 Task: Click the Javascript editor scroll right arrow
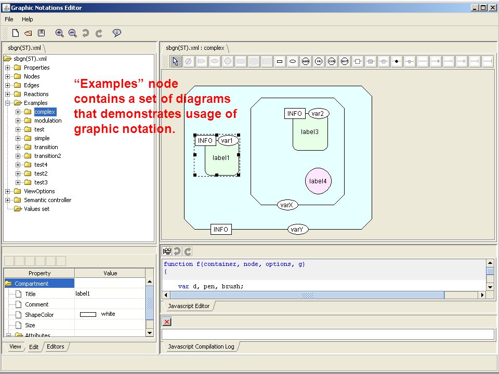click(482, 295)
